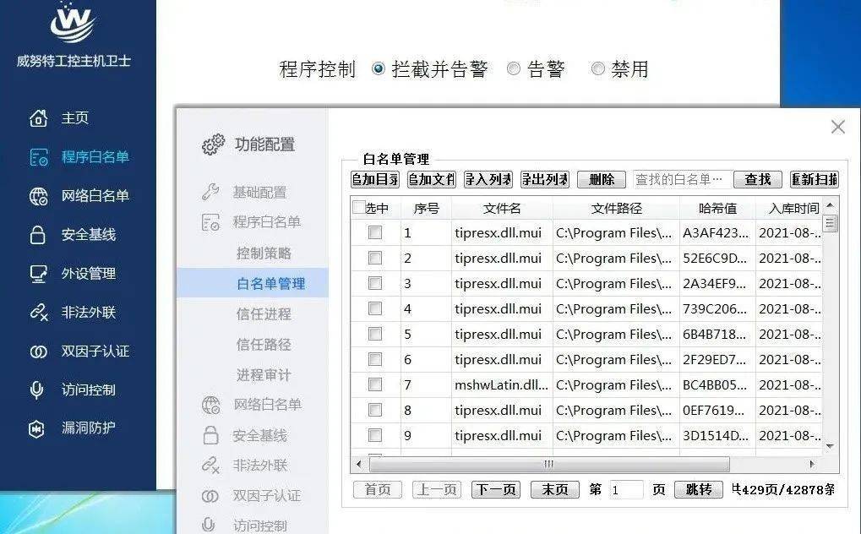Click the home icon beside 主页
Screen dimensions: 861x534
pyautogui.click(x=38, y=117)
